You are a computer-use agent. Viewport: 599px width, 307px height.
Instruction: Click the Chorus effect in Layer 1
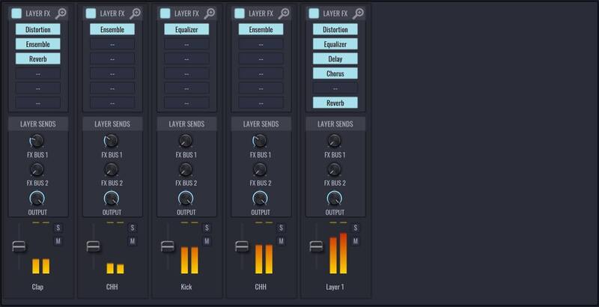point(335,73)
